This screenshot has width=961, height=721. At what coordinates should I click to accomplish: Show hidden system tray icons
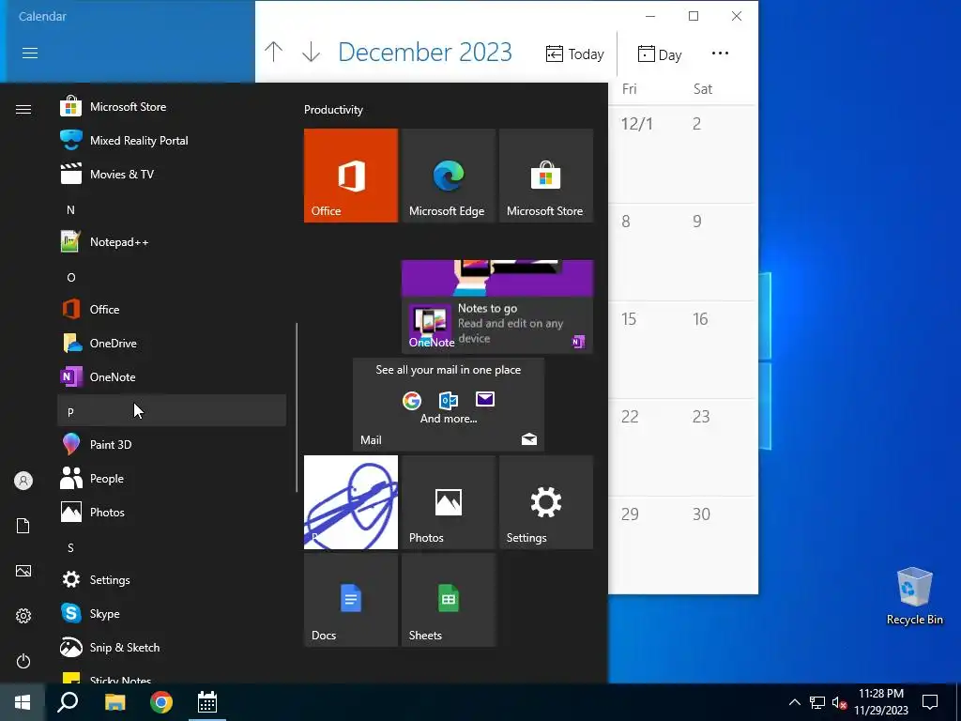click(x=794, y=702)
